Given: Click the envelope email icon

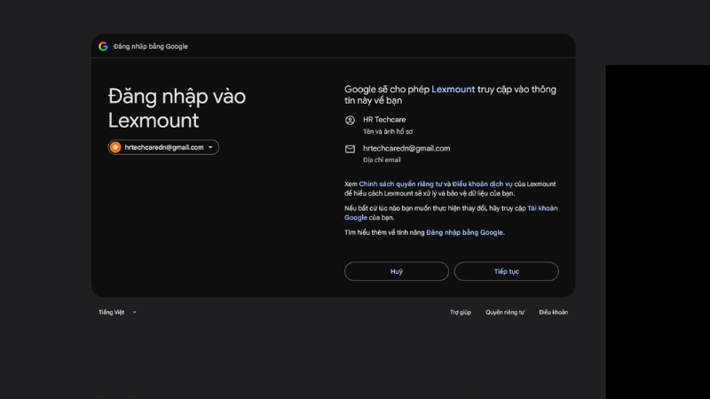Looking at the screenshot, I should pos(350,149).
